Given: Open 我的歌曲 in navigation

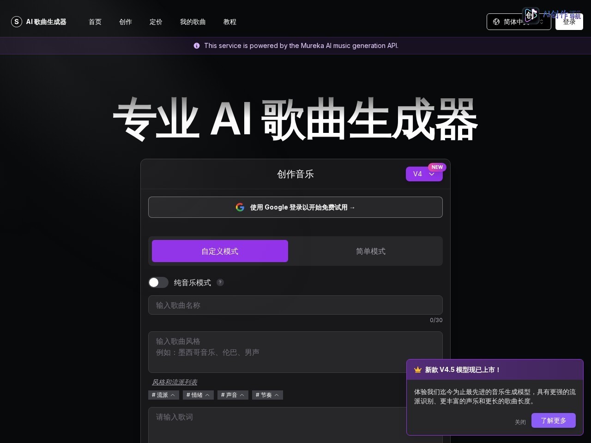Looking at the screenshot, I should coord(193,22).
